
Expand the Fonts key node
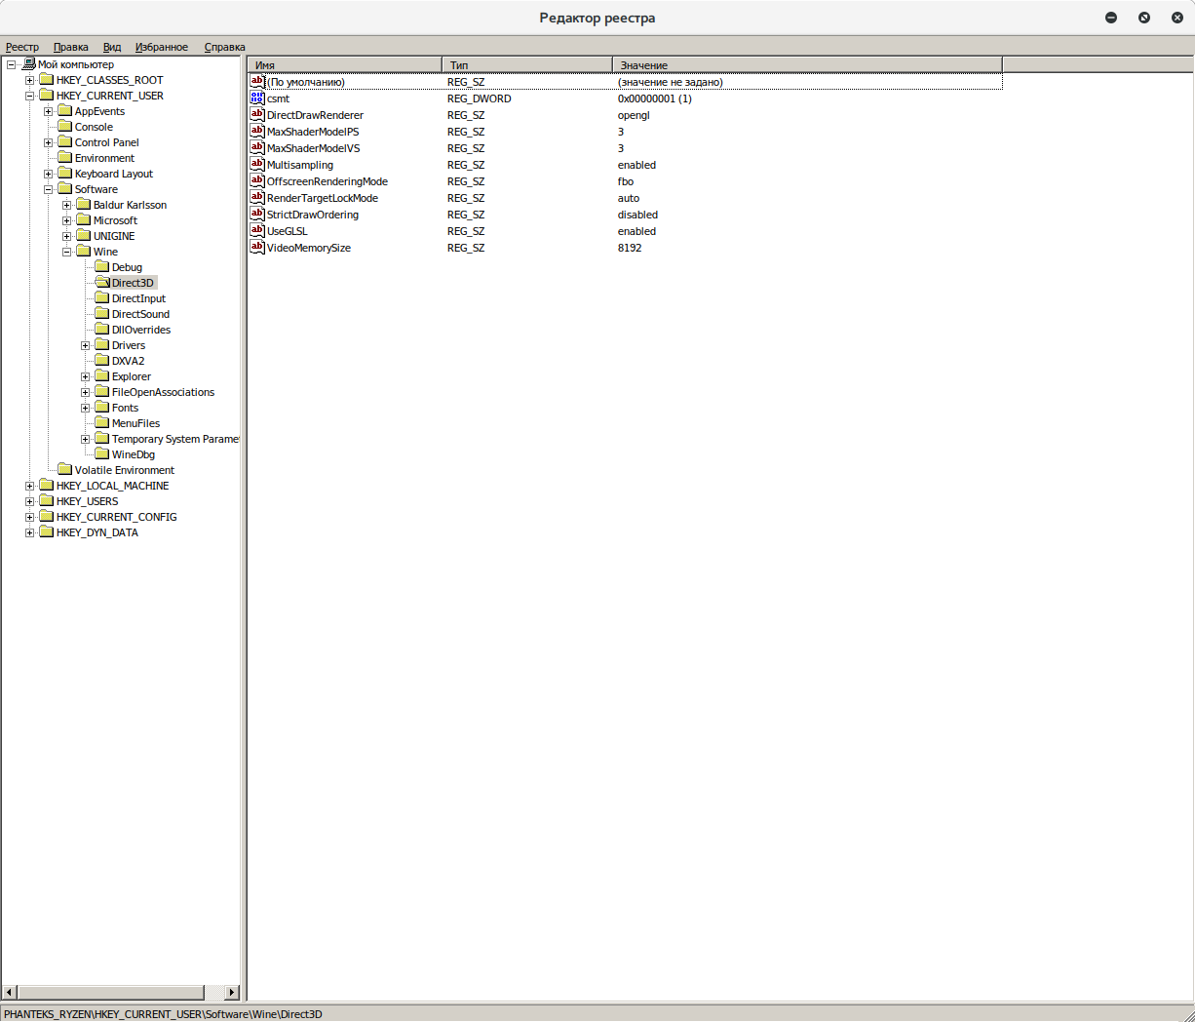86,408
